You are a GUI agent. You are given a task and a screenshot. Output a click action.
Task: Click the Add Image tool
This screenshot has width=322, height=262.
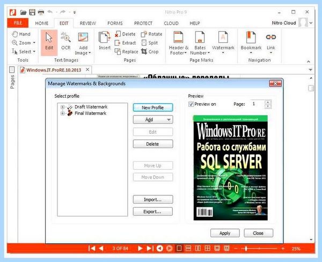[x=83, y=44]
